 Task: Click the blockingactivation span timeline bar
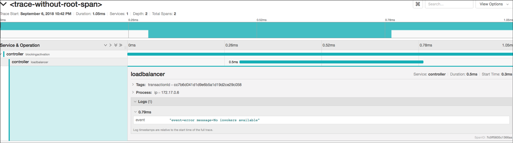click(320, 54)
